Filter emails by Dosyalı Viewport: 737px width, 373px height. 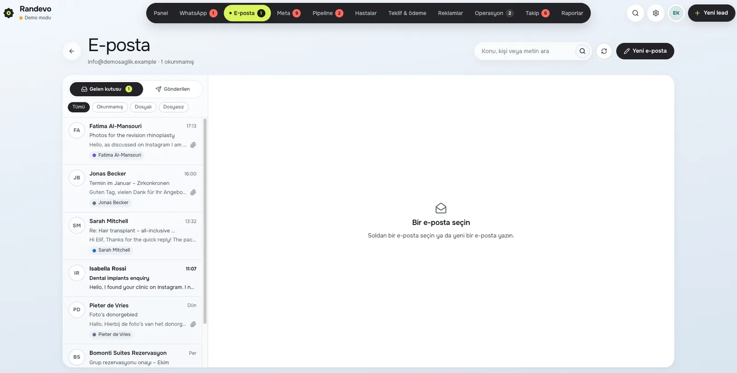tap(143, 107)
